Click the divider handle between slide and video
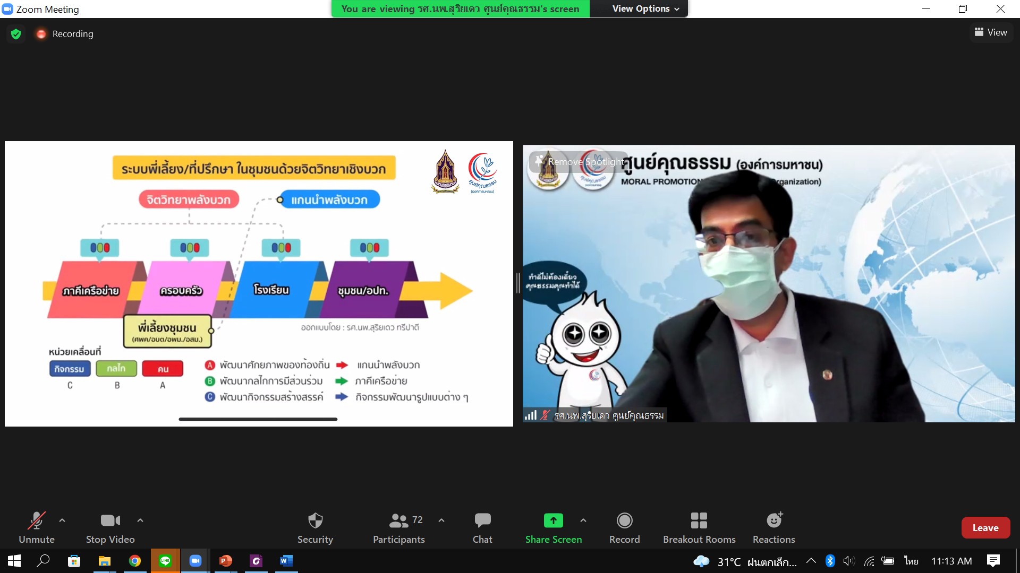Image resolution: width=1020 pixels, height=573 pixels. point(518,283)
